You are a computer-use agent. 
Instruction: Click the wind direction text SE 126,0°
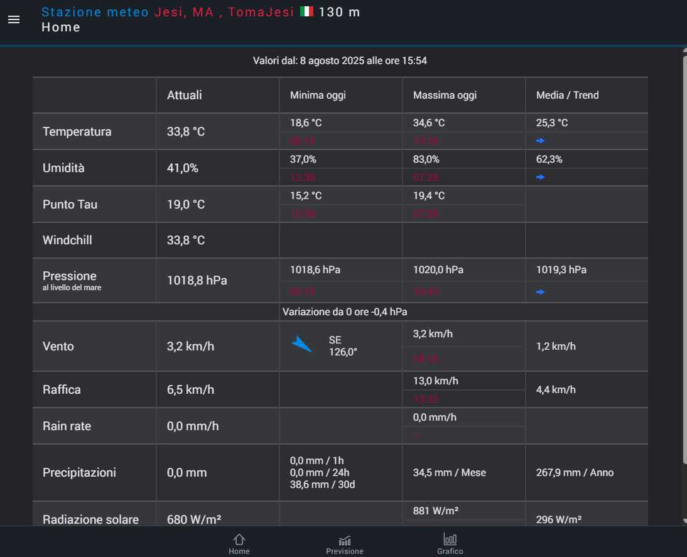pos(343,346)
